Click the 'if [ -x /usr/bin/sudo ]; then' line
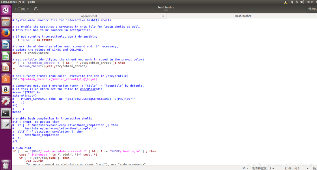Image resolution: width=317 pixels, height=170 pixels. coord(44,158)
